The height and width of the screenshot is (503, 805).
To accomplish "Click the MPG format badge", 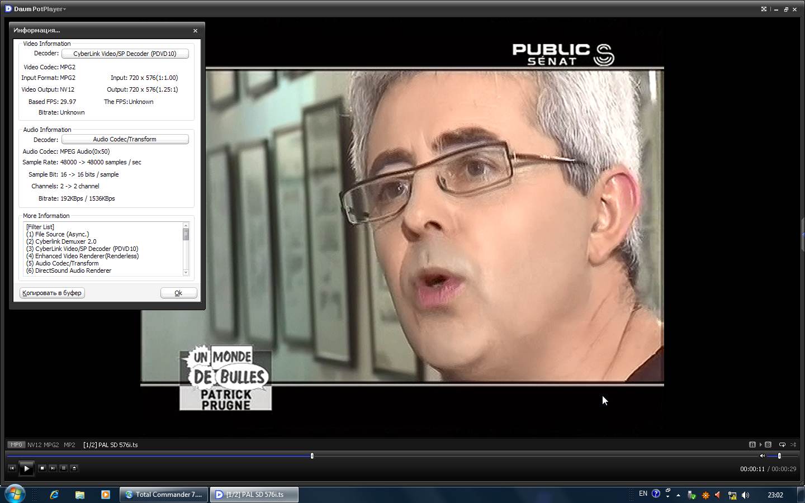I will (16, 445).
